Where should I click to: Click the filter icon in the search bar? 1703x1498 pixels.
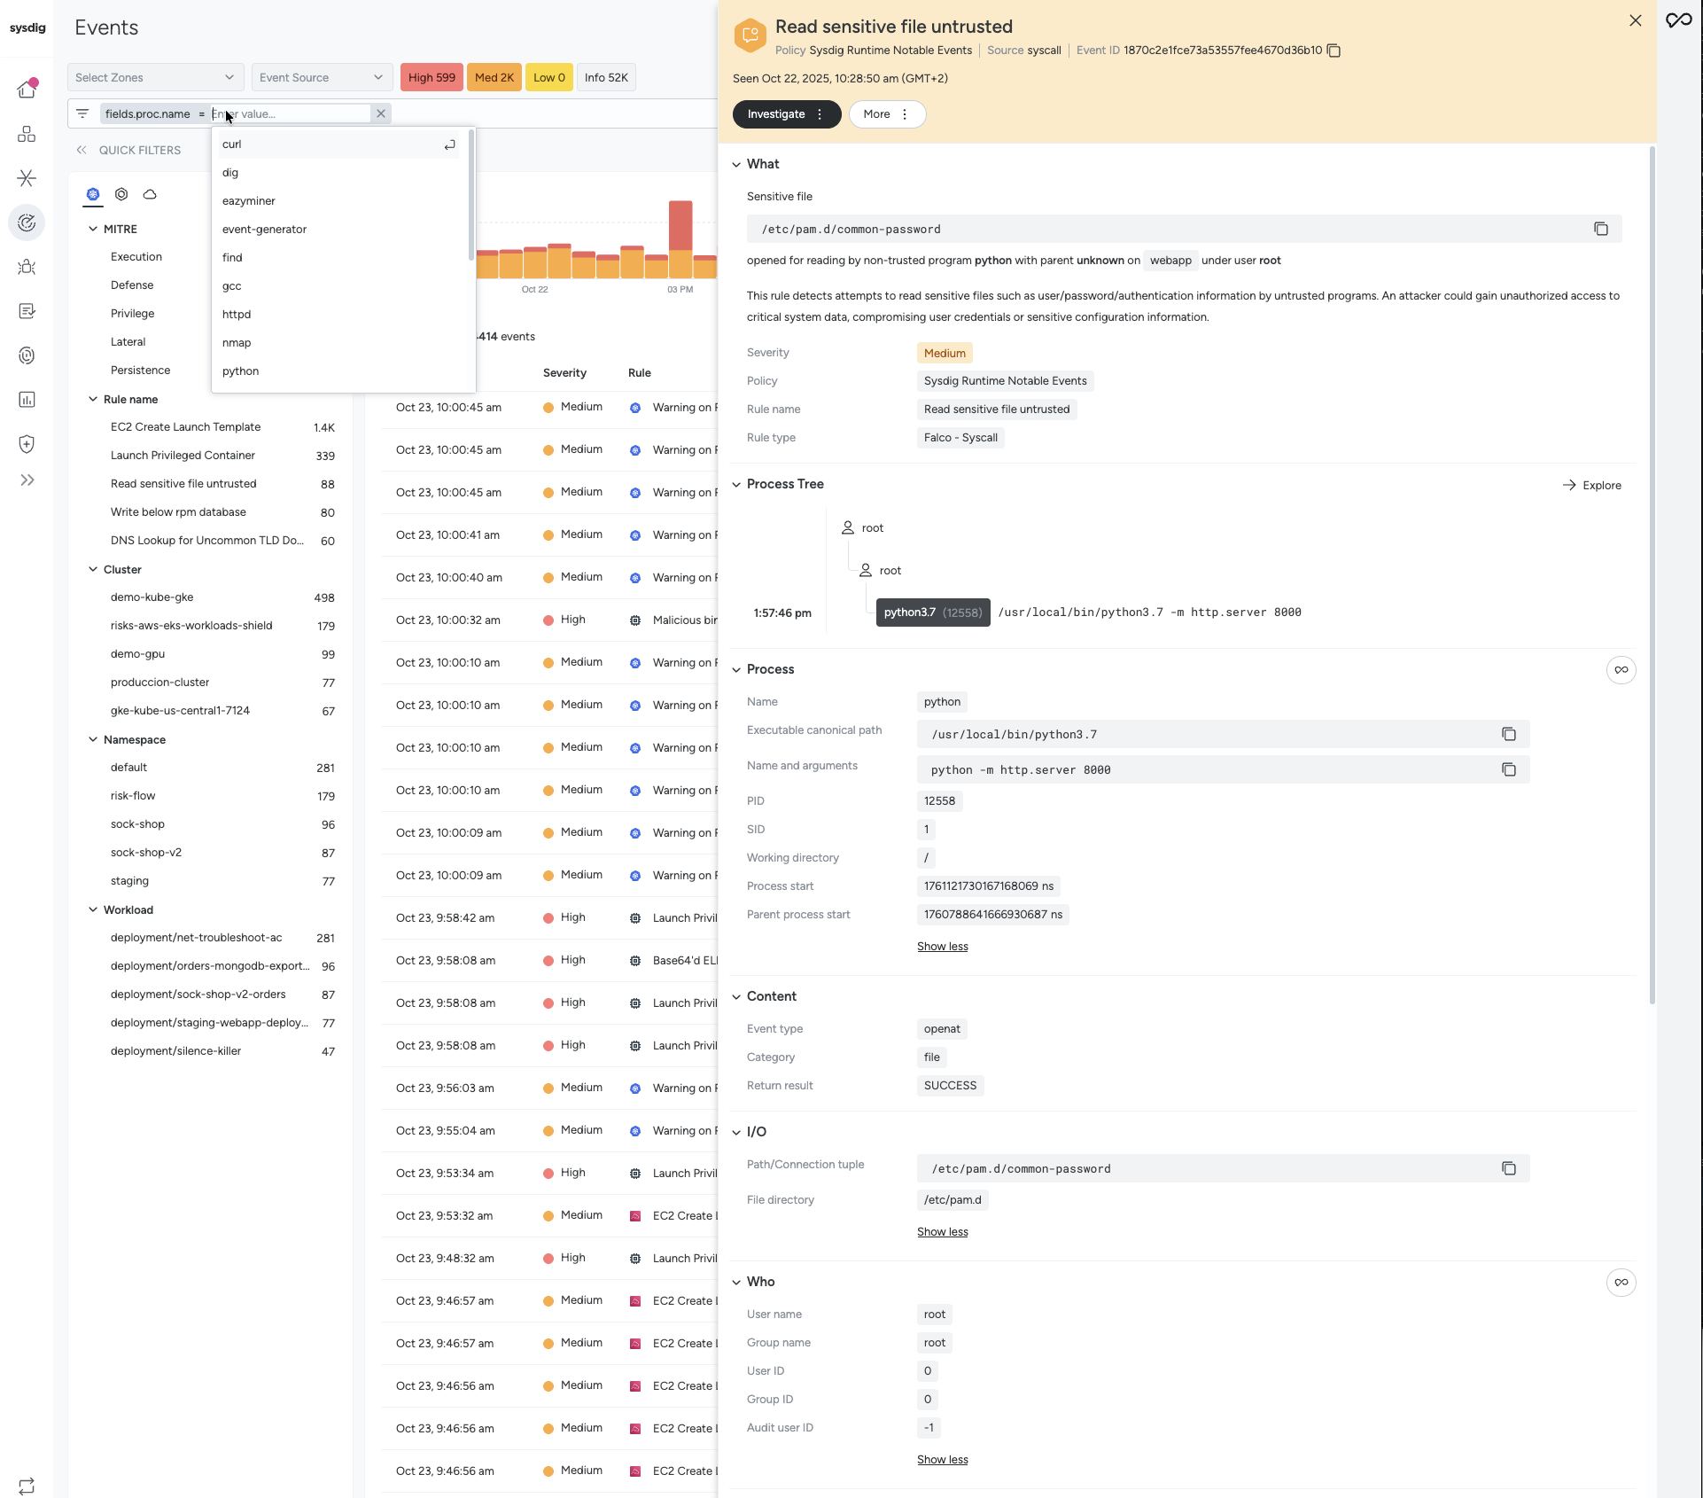82,113
